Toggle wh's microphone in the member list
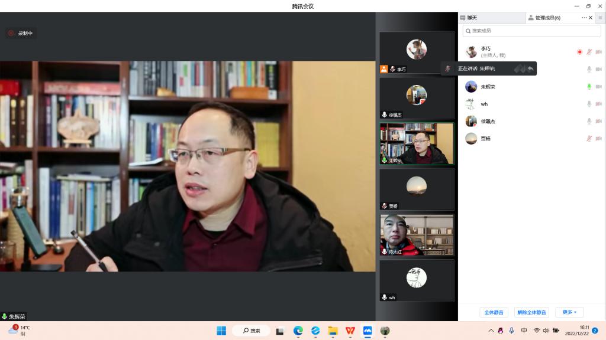Screen dimensions: 606x340 coord(589,104)
